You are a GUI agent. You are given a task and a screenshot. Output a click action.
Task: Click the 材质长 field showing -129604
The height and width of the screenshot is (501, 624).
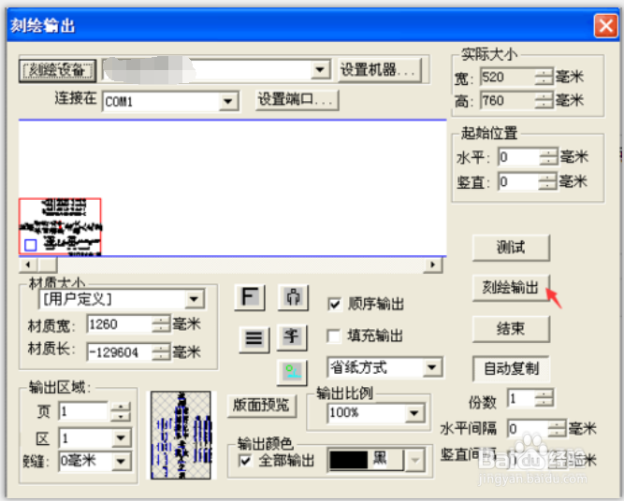pos(120,351)
